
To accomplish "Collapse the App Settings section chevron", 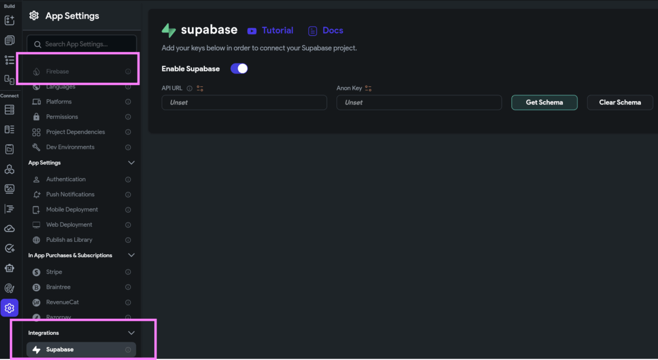I will coord(131,163).
